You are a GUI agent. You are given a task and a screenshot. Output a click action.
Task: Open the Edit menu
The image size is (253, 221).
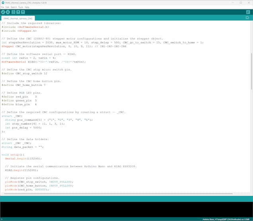point(7,7)
